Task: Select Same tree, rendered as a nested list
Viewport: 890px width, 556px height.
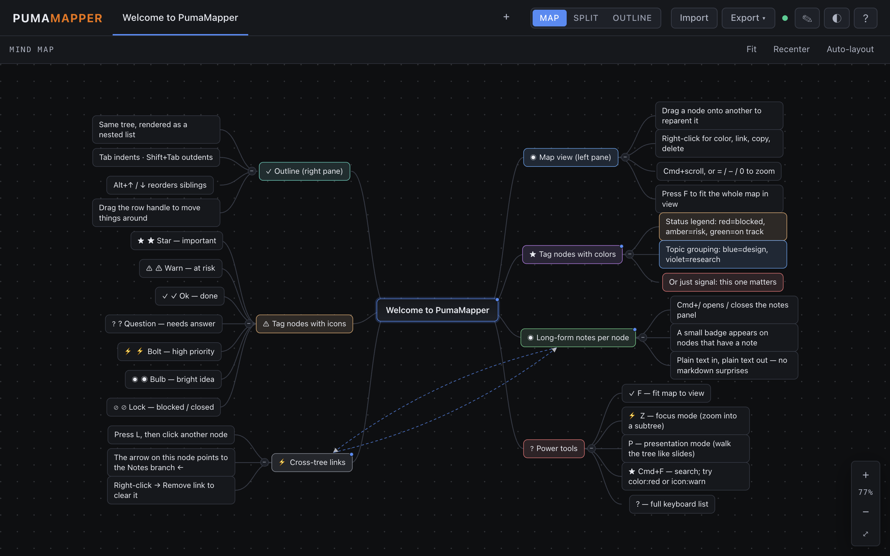Action: 156,129
